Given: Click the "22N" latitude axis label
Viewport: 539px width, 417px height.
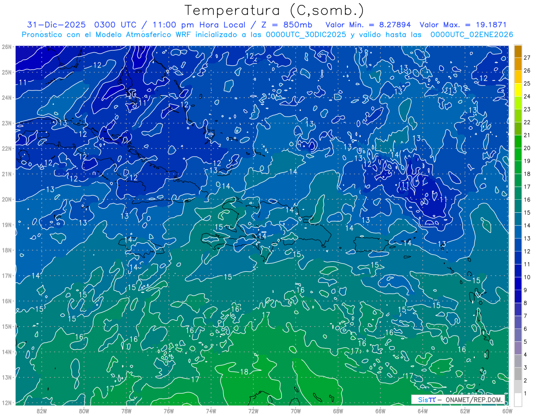Looking at the screenshot, I should (7, 148).
